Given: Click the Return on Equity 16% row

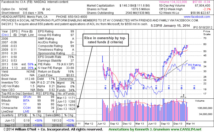Looking at the screenshot, I should click(56, 71).
